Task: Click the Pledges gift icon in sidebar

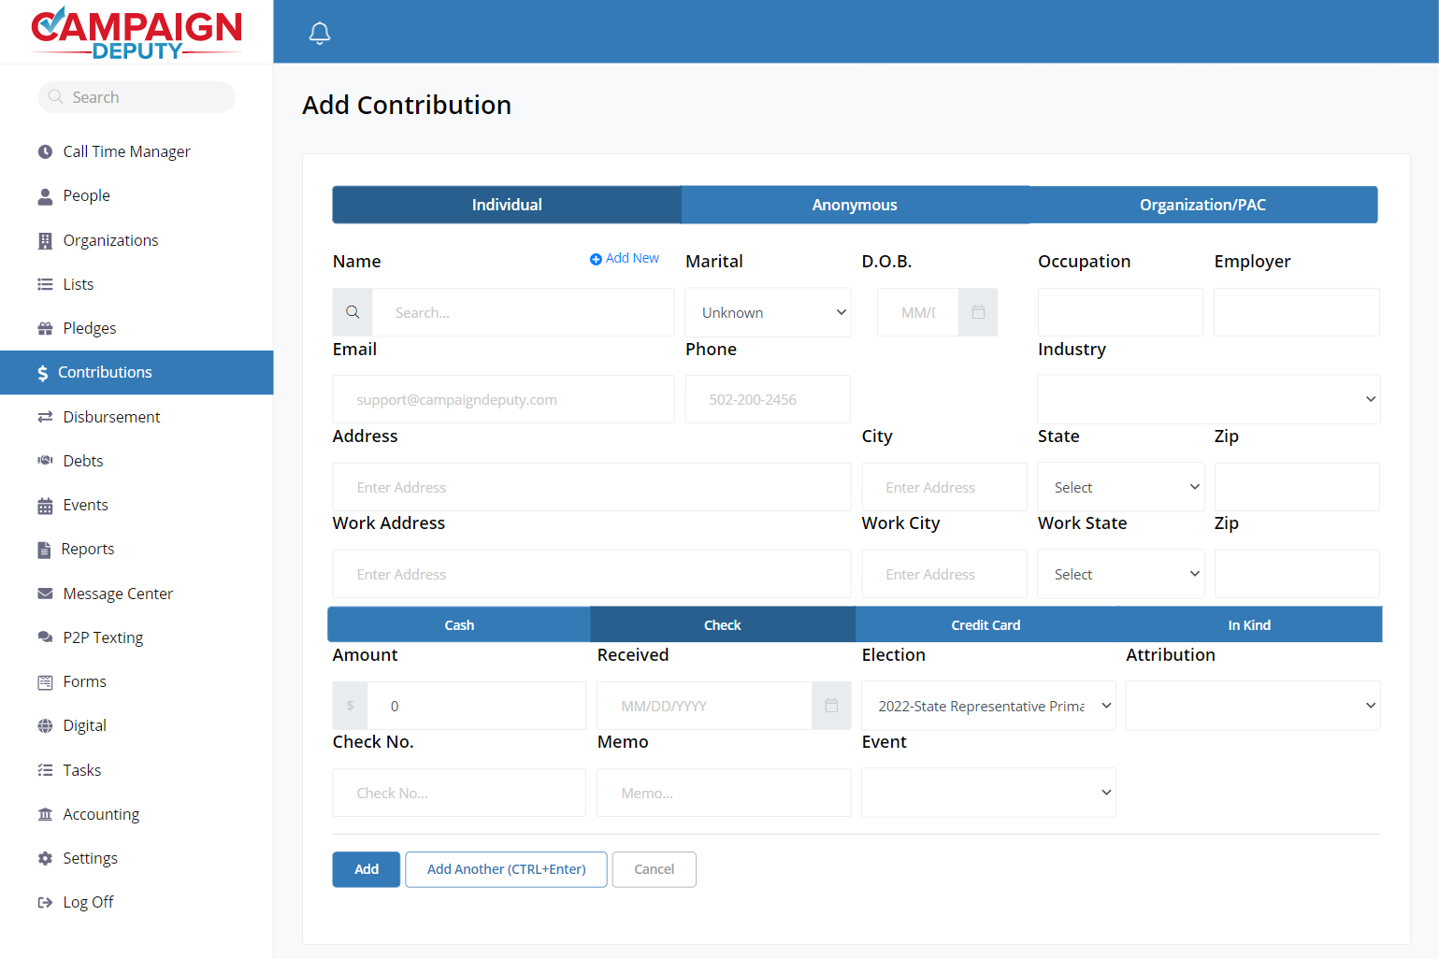Action: 45,328
